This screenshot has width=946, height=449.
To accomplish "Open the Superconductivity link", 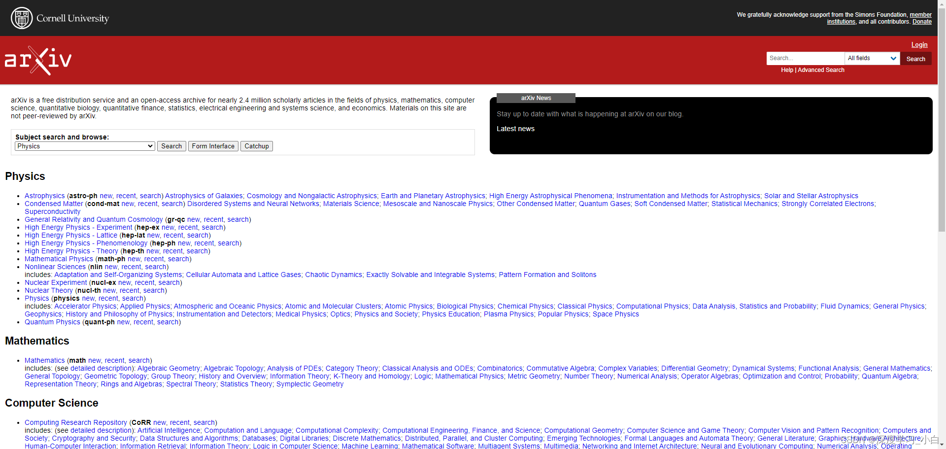I will coord(53,211).
